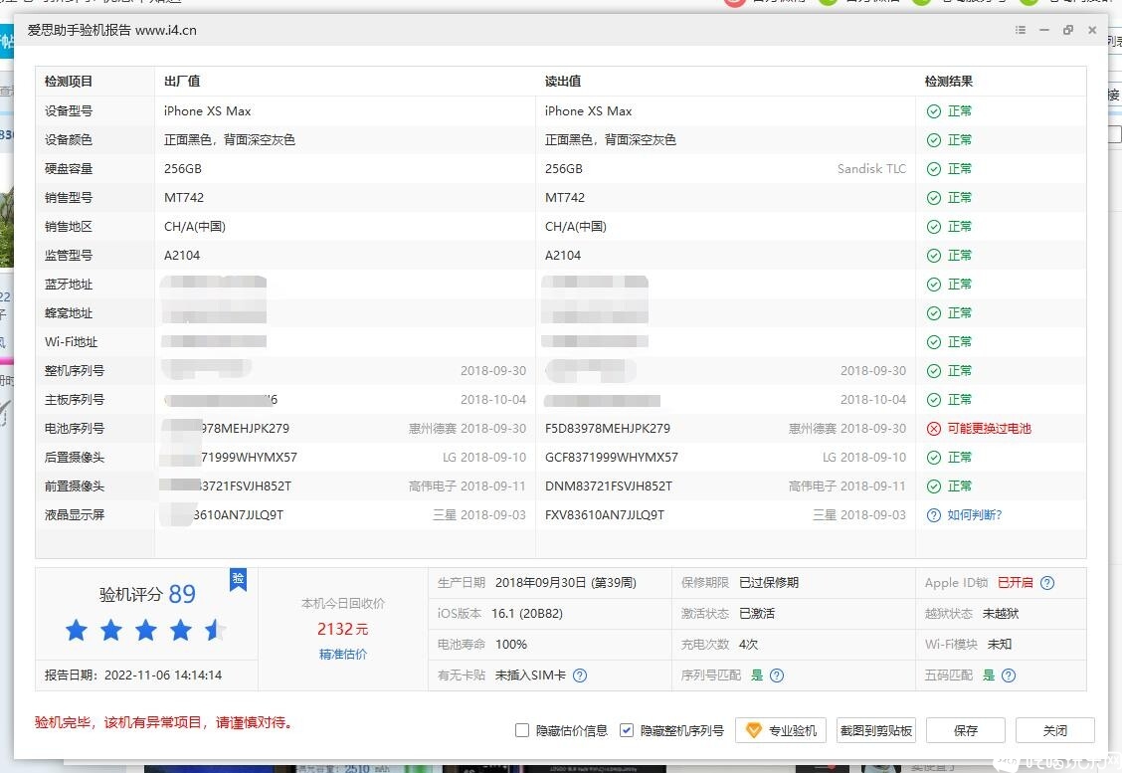Click the help icon beside Apple ID锁 已开启
This screenshot has height=773, width=1122.
[1047, 583]
